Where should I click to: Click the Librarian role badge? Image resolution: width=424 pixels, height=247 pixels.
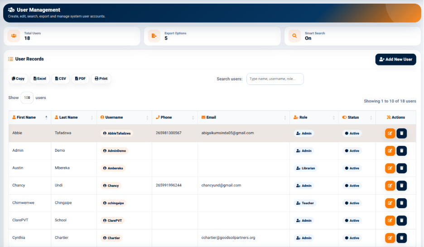(306, 168)
